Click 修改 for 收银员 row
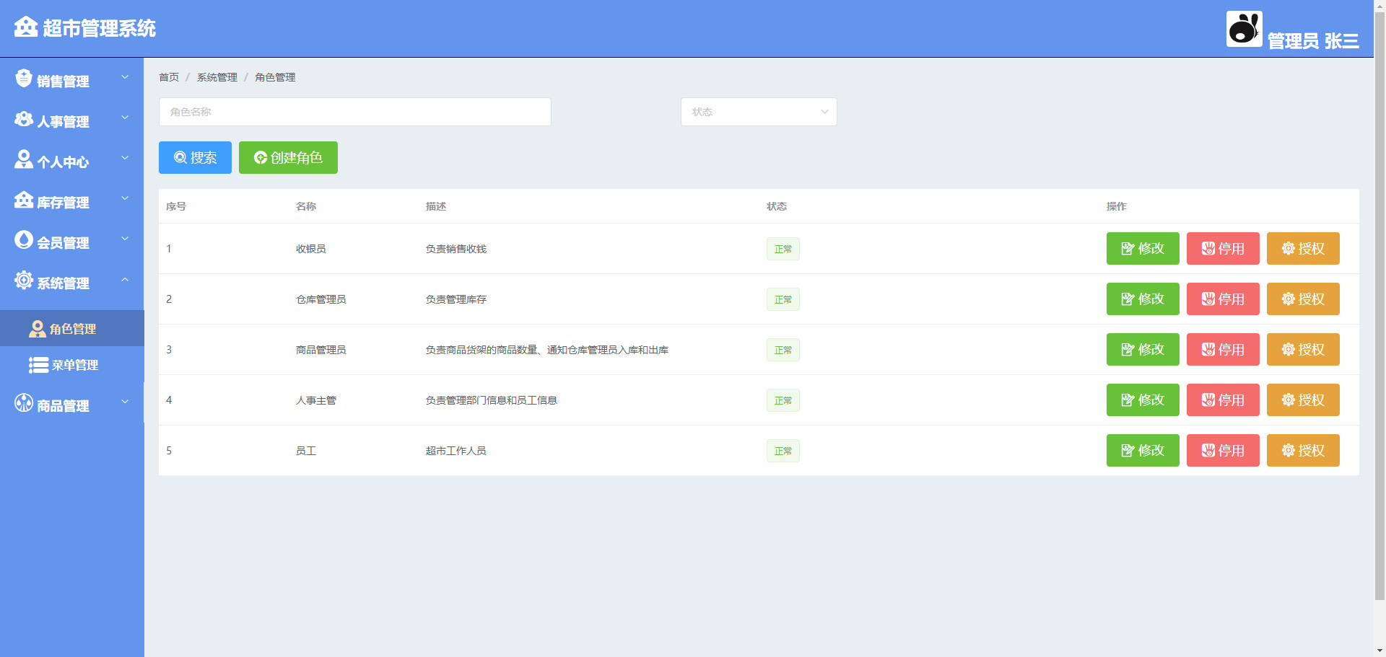 click(1143, 248)
